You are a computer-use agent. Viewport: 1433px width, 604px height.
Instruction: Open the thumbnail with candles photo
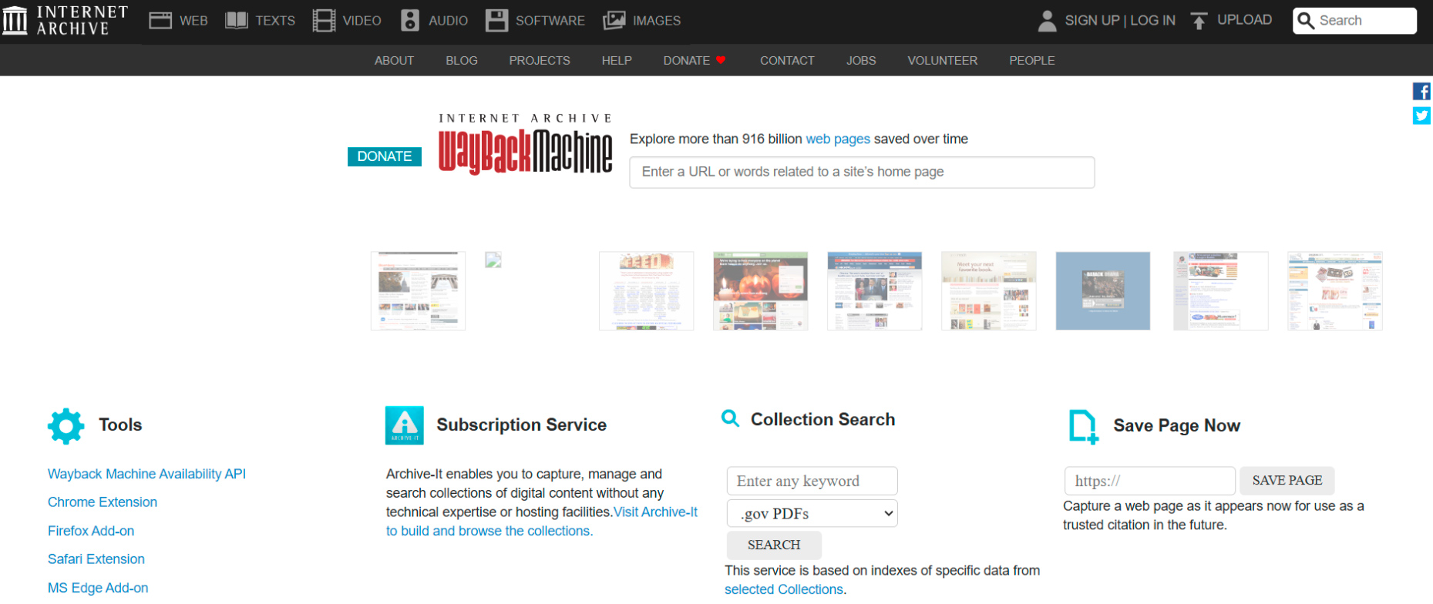click(761, 291)
